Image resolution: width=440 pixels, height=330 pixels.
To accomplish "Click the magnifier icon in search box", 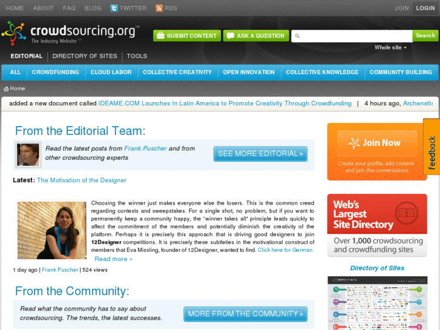I will (297, 36).
